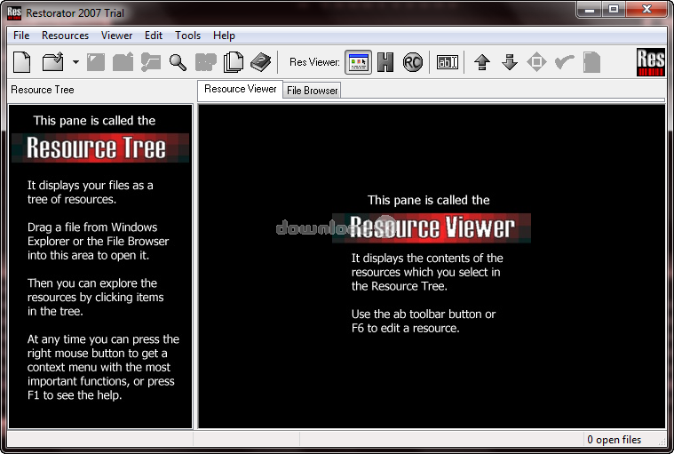
Task: Click the Res logo at toolbar right
Action: [650, 62]
